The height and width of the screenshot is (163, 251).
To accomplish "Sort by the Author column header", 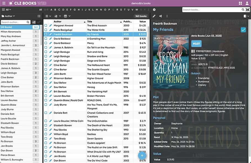I will pyautogui.click(x=69, y=21).
